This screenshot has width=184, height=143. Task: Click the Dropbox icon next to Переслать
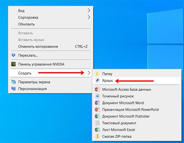click(13, 55)
